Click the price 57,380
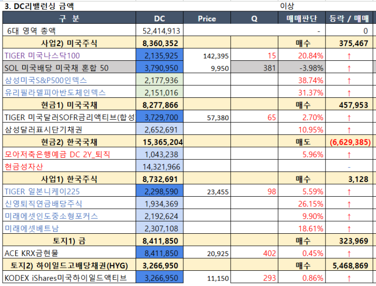Screen dimensions: 376x286 206,117
